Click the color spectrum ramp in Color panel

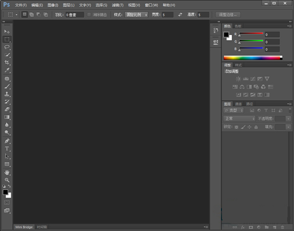click(252, 58)
